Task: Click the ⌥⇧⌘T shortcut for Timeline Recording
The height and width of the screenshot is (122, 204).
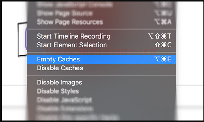Action: [x=159, y=36]
